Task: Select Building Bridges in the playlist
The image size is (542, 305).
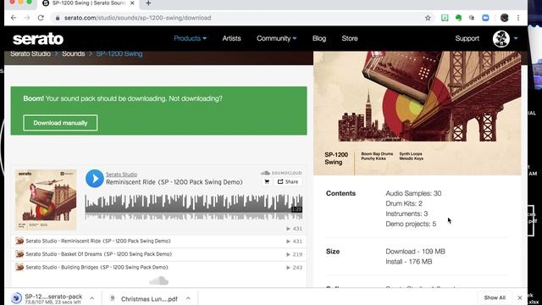Action: [159, 268]
